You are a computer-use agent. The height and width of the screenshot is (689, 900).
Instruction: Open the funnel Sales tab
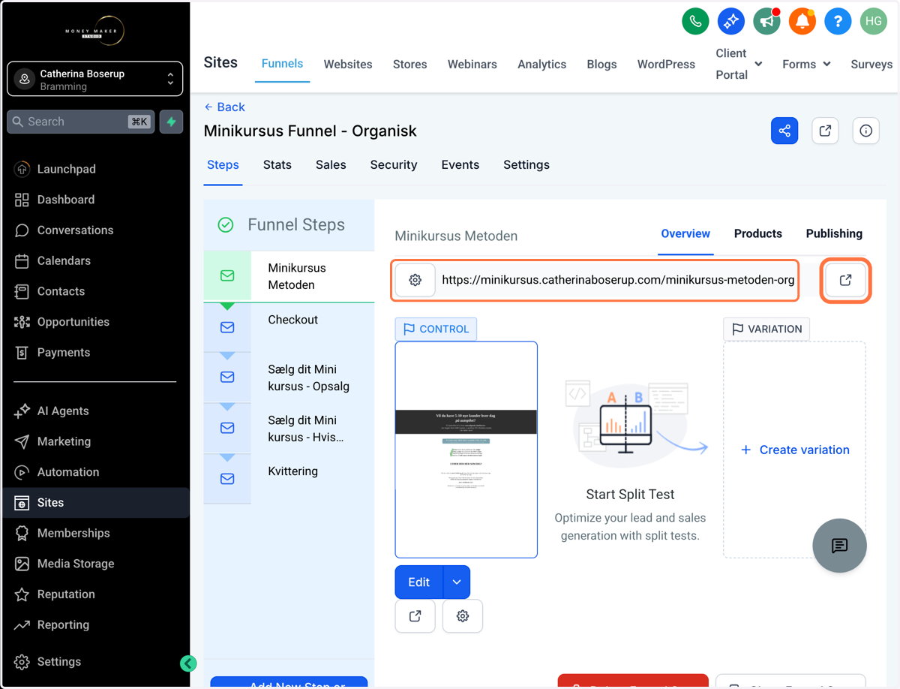coord(331,165)
